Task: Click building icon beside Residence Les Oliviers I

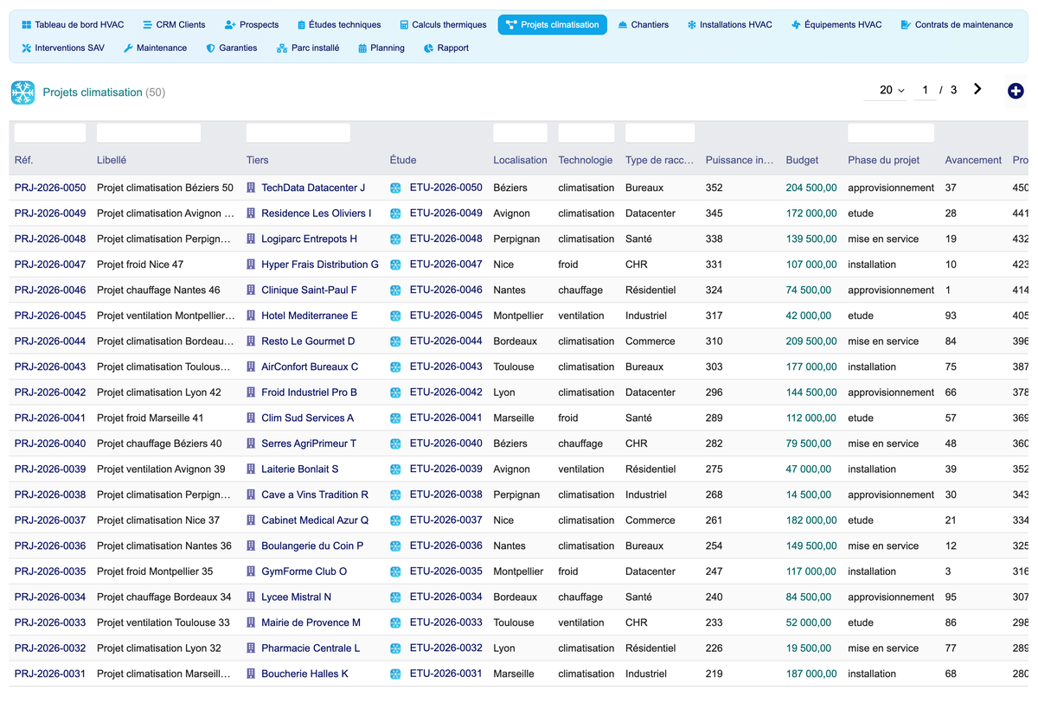Action: coord(252,214)
